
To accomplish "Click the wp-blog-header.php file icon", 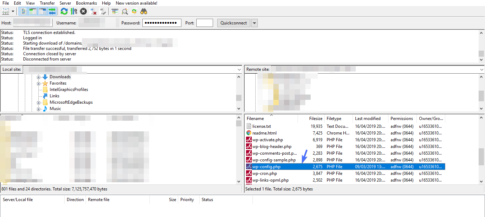I will (x=249, y=147).
